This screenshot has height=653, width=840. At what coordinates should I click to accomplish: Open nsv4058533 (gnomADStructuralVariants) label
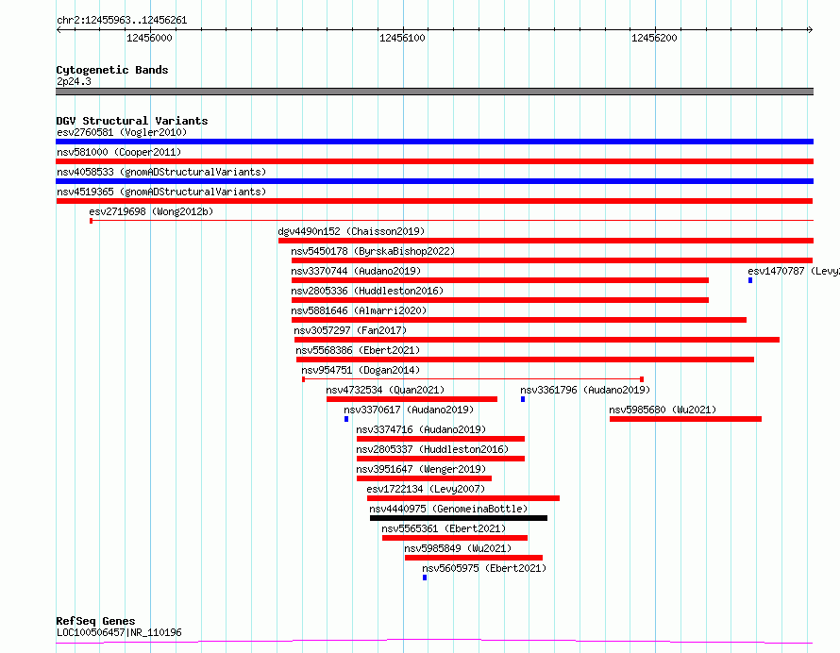click(x=161, y=172)
